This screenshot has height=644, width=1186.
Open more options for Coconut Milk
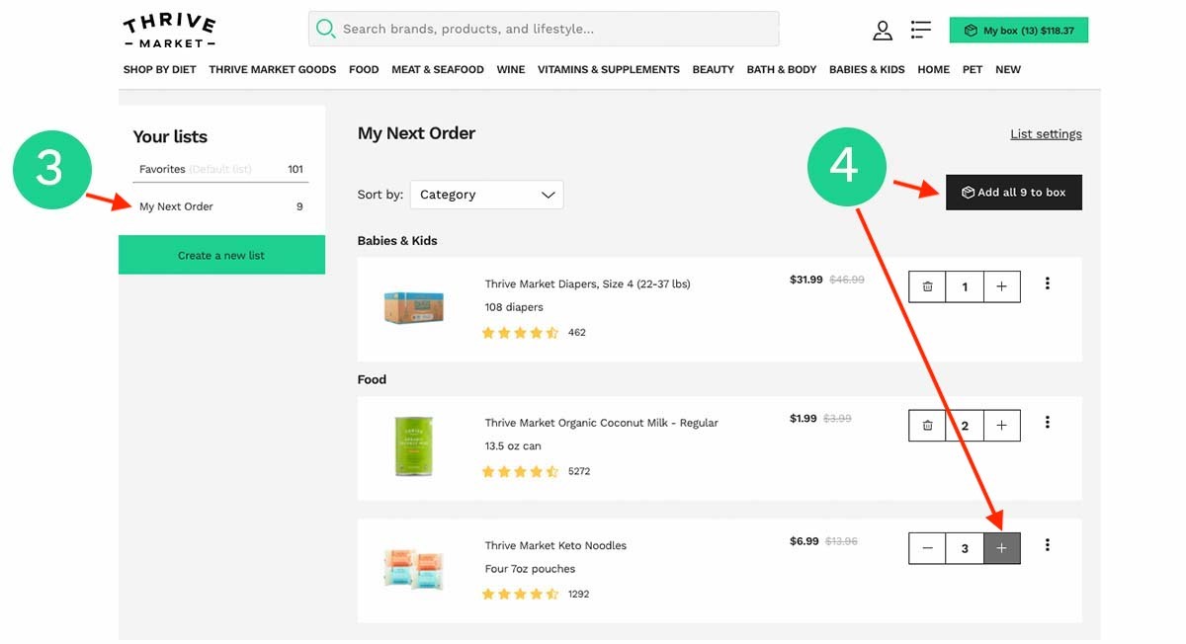click(1048, 423)
